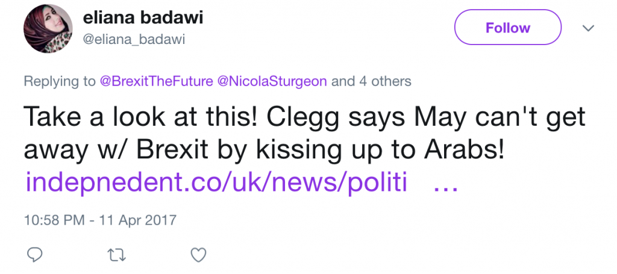Click the 10:58 PM time in the timestamp

(x=53, y=220)
